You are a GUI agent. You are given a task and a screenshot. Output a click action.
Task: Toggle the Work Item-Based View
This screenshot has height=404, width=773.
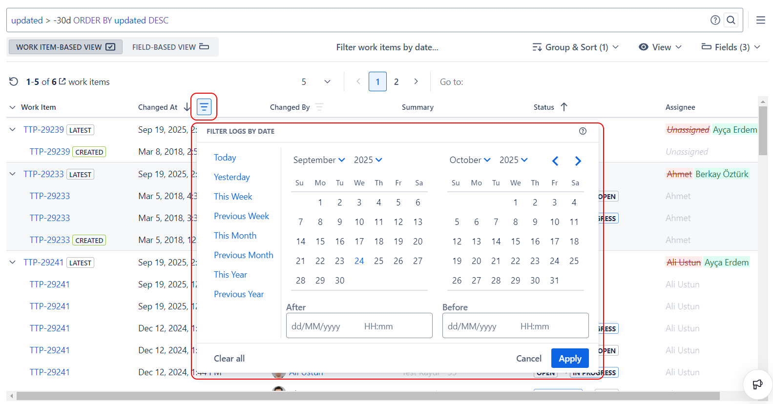tap(65, 47)
